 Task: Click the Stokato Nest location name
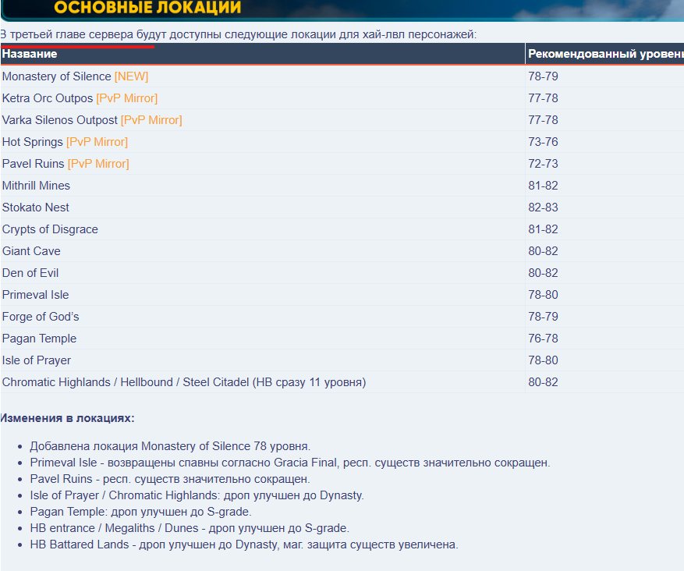tap(35, 207)
